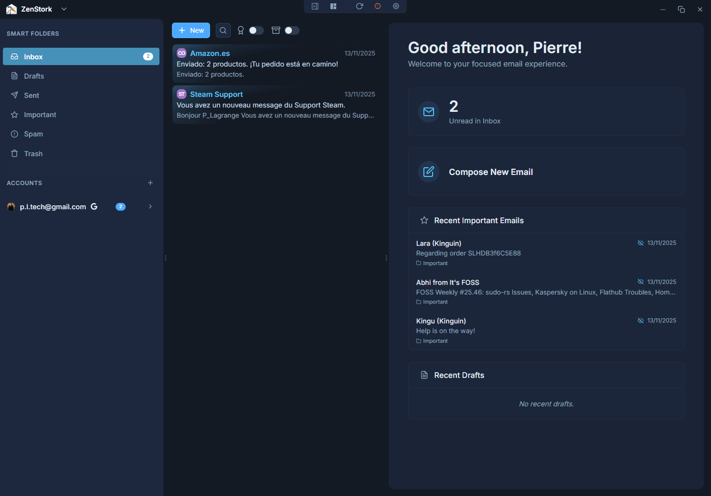Screen dimensions: 711x496
Task: Open the Sent smart folder
Action: (32, 95)
